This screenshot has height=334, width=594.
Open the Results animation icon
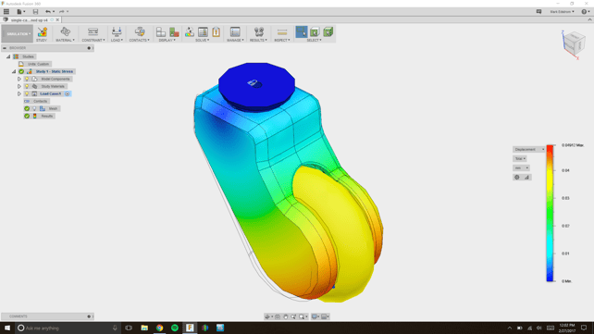(259, 32)
